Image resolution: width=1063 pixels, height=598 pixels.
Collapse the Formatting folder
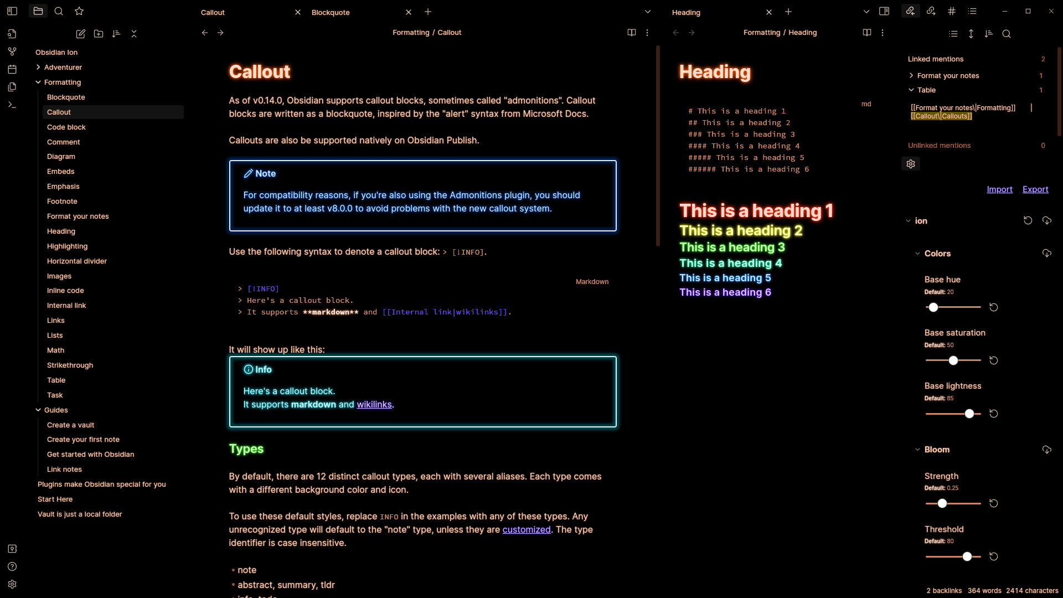point(38,82)
